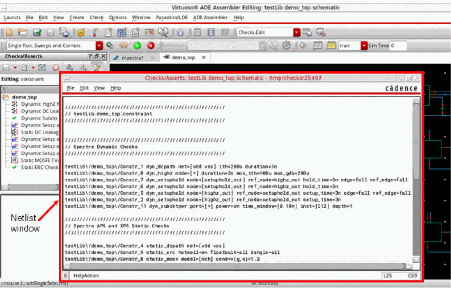The width and height of the screenshot is (451, 288).
Task: Open the Window menu
Action: 141,17
